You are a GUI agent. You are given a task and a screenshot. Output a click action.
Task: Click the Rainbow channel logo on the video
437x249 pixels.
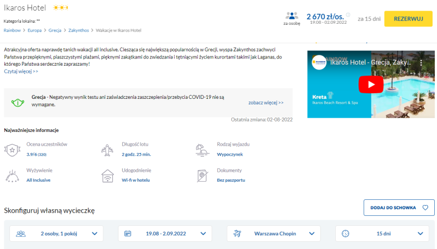click(319, 62)
